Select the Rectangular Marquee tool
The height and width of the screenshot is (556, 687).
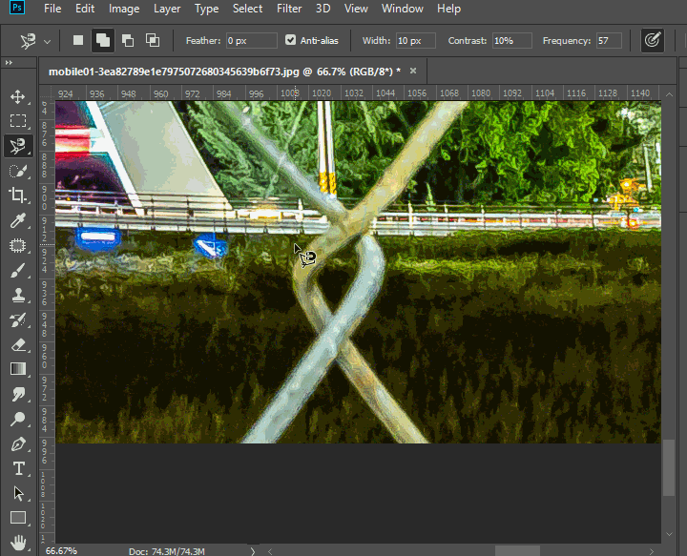[x=17, y=121]
